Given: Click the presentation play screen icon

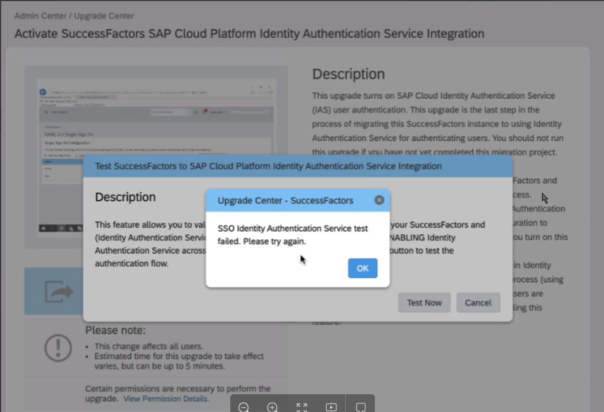Looking at the screenshot, I should click(x=331, y=407).
